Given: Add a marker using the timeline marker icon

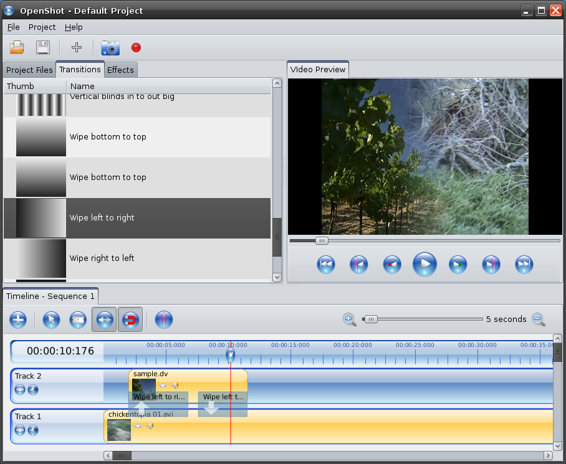Looking at the screenshot, I should coord(163,320).
